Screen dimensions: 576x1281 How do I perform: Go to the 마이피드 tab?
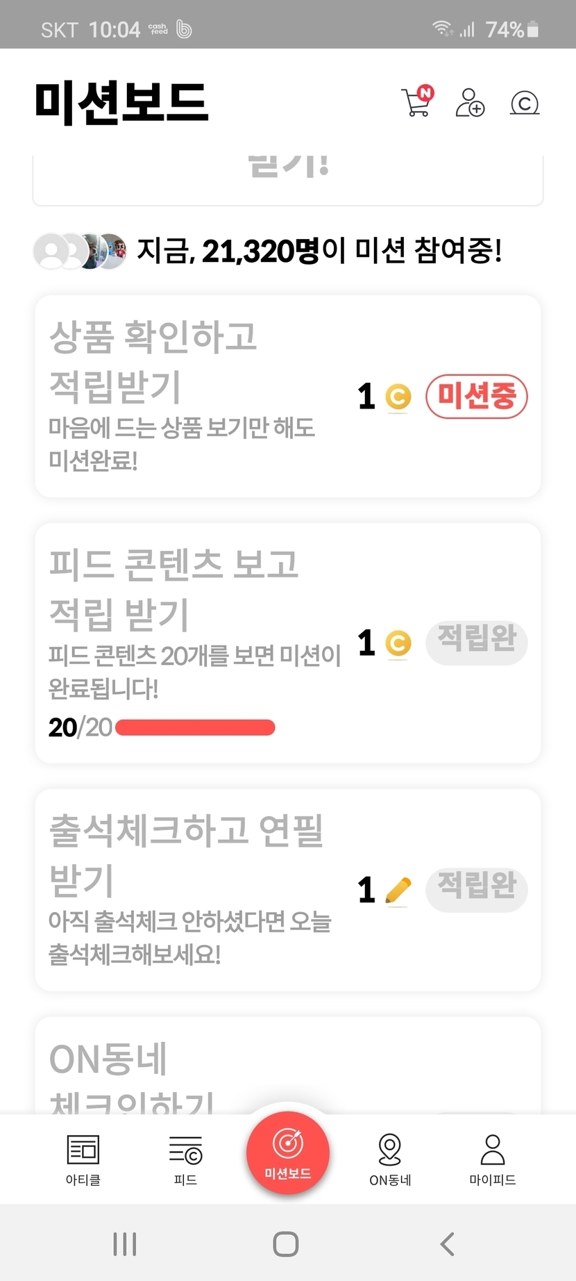[493, 1159]
